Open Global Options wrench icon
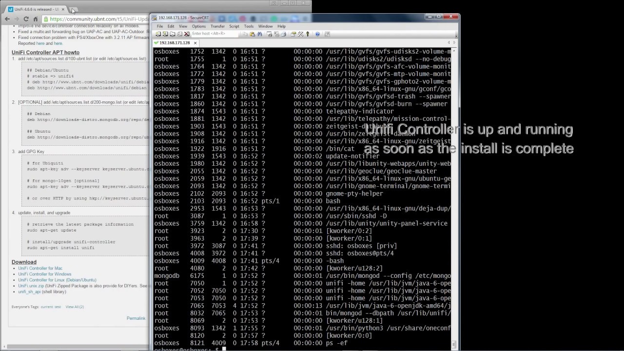 300,34
